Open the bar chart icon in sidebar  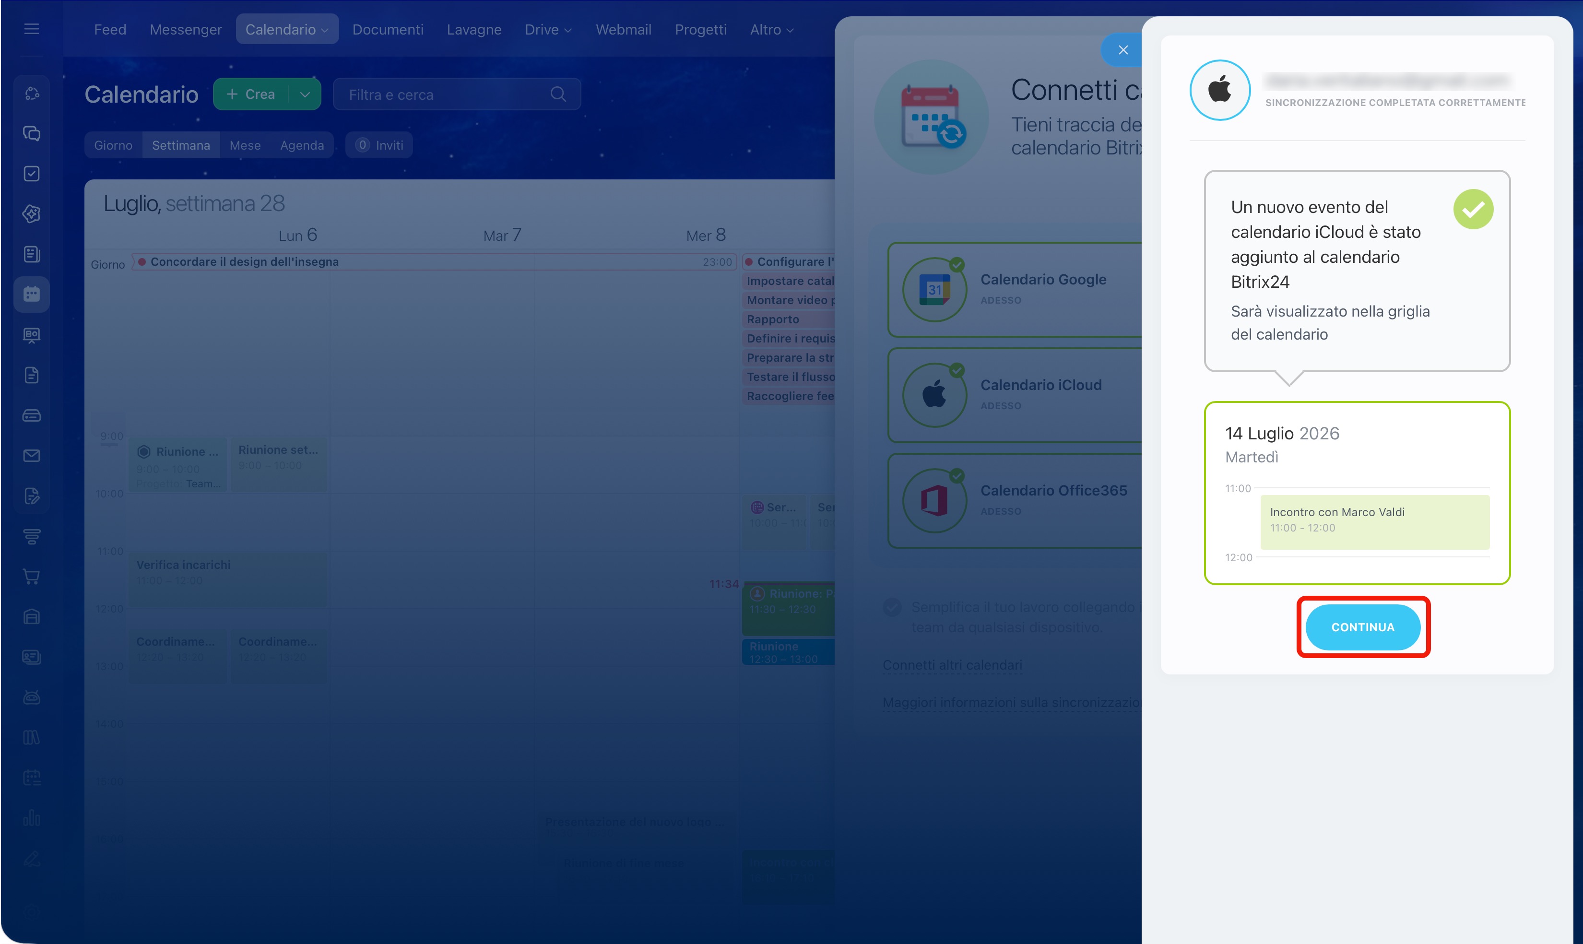[x=32, y=818]
